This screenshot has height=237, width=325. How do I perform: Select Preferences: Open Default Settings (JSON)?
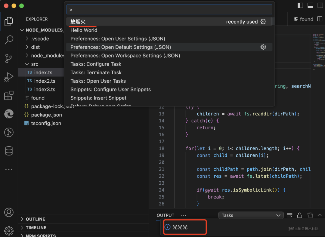tap(169, 47)
